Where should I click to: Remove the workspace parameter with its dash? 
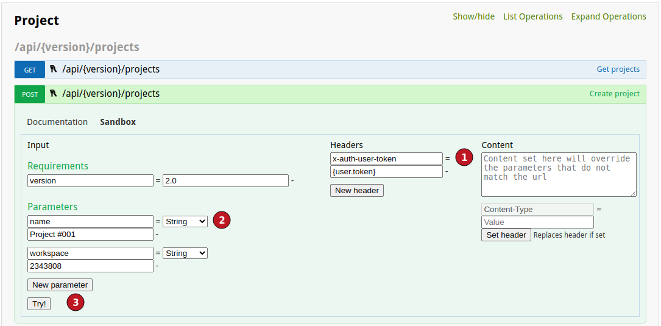point(157,266)
